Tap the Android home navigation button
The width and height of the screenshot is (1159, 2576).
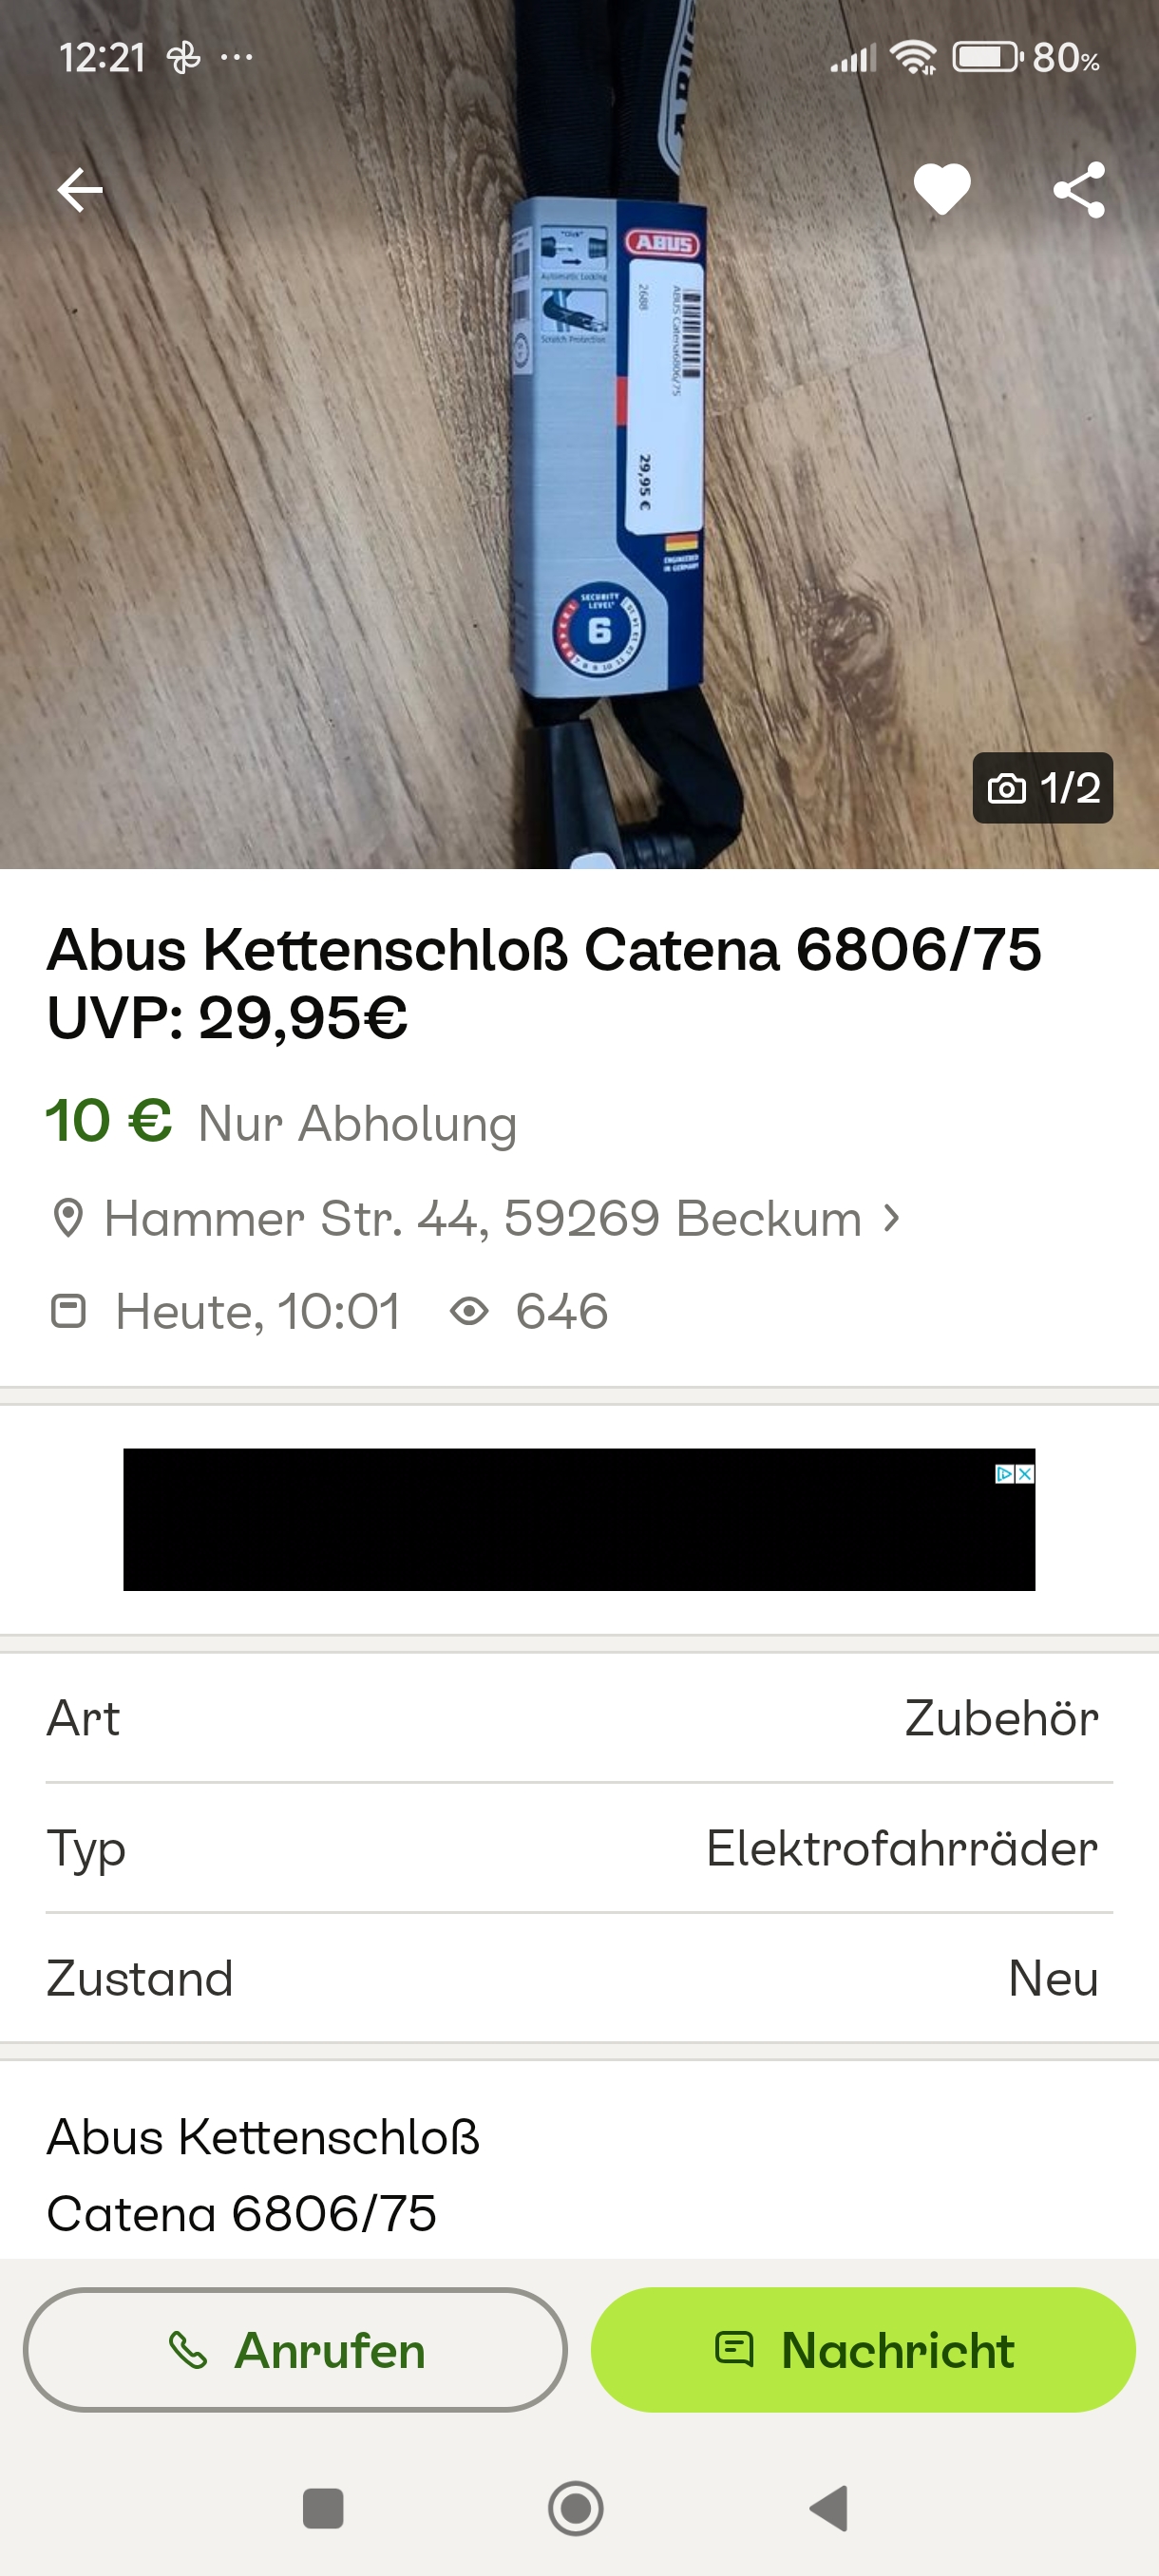click(x=576, y=2508)
